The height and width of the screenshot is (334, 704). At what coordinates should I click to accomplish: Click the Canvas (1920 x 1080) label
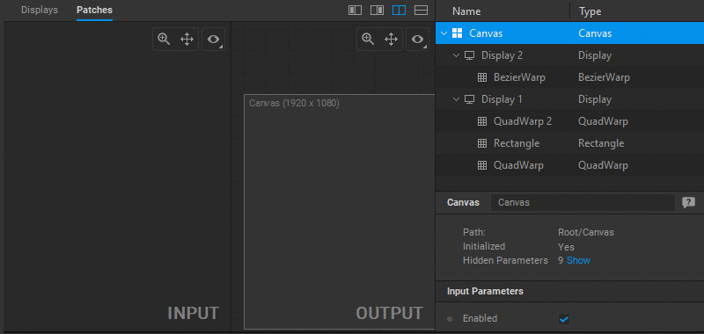(x=294, y=103)
